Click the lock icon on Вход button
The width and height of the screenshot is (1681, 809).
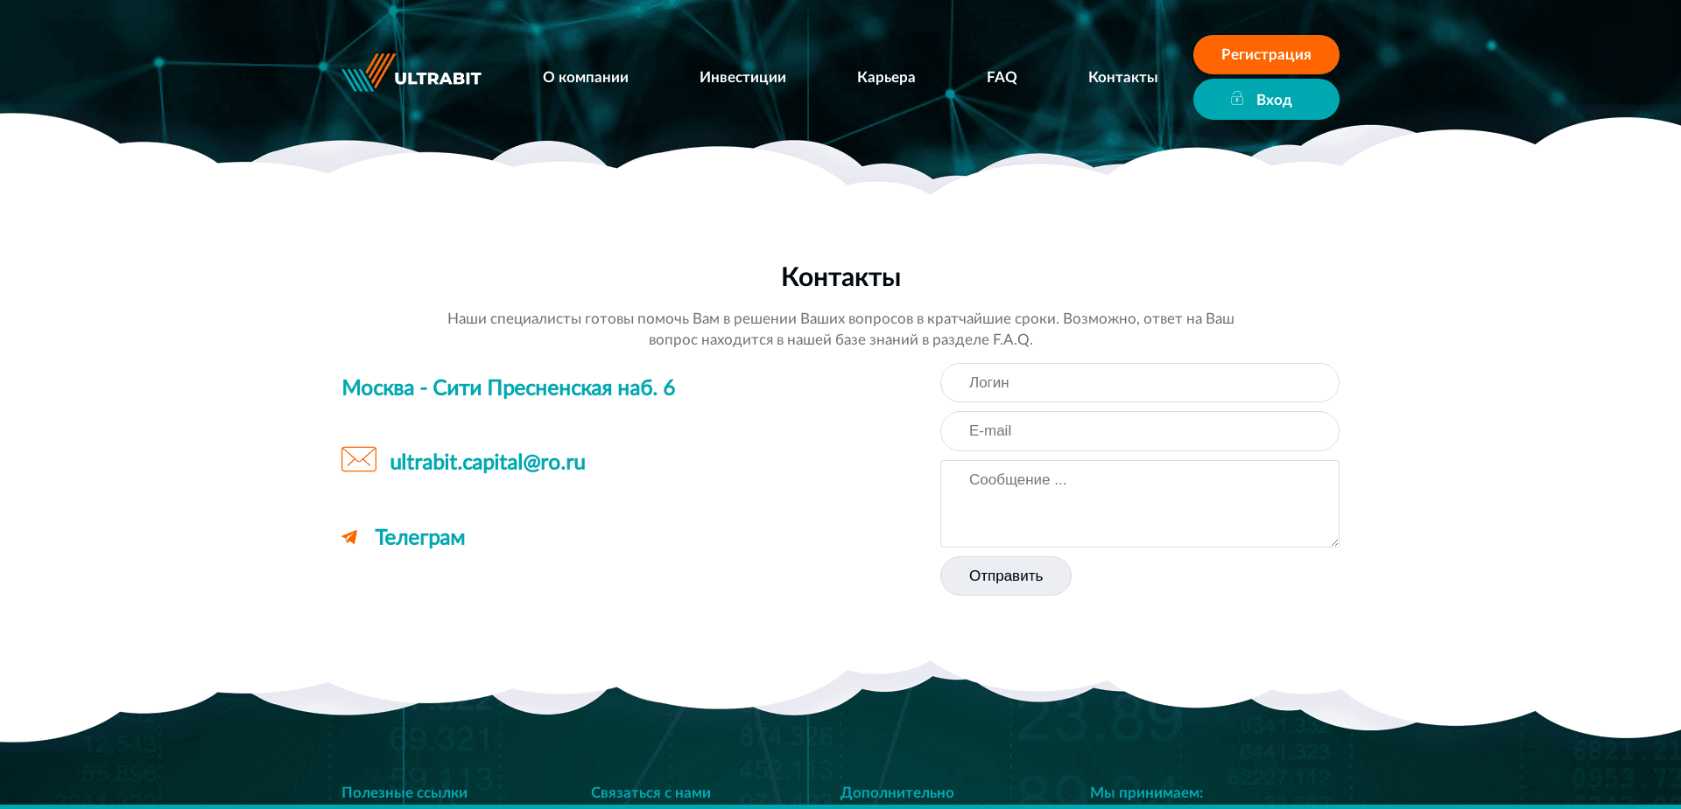pyautogui.click(x=1237, y=99)
